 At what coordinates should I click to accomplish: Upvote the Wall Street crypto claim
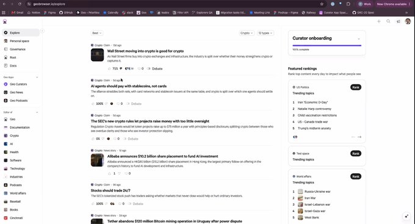pos(109,68)
